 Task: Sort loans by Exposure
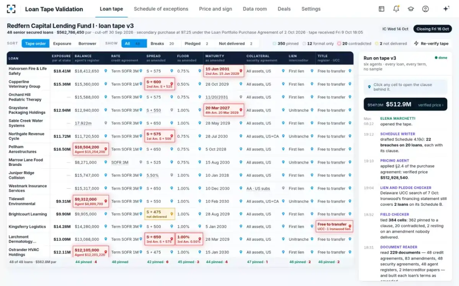tap(62, 43)
